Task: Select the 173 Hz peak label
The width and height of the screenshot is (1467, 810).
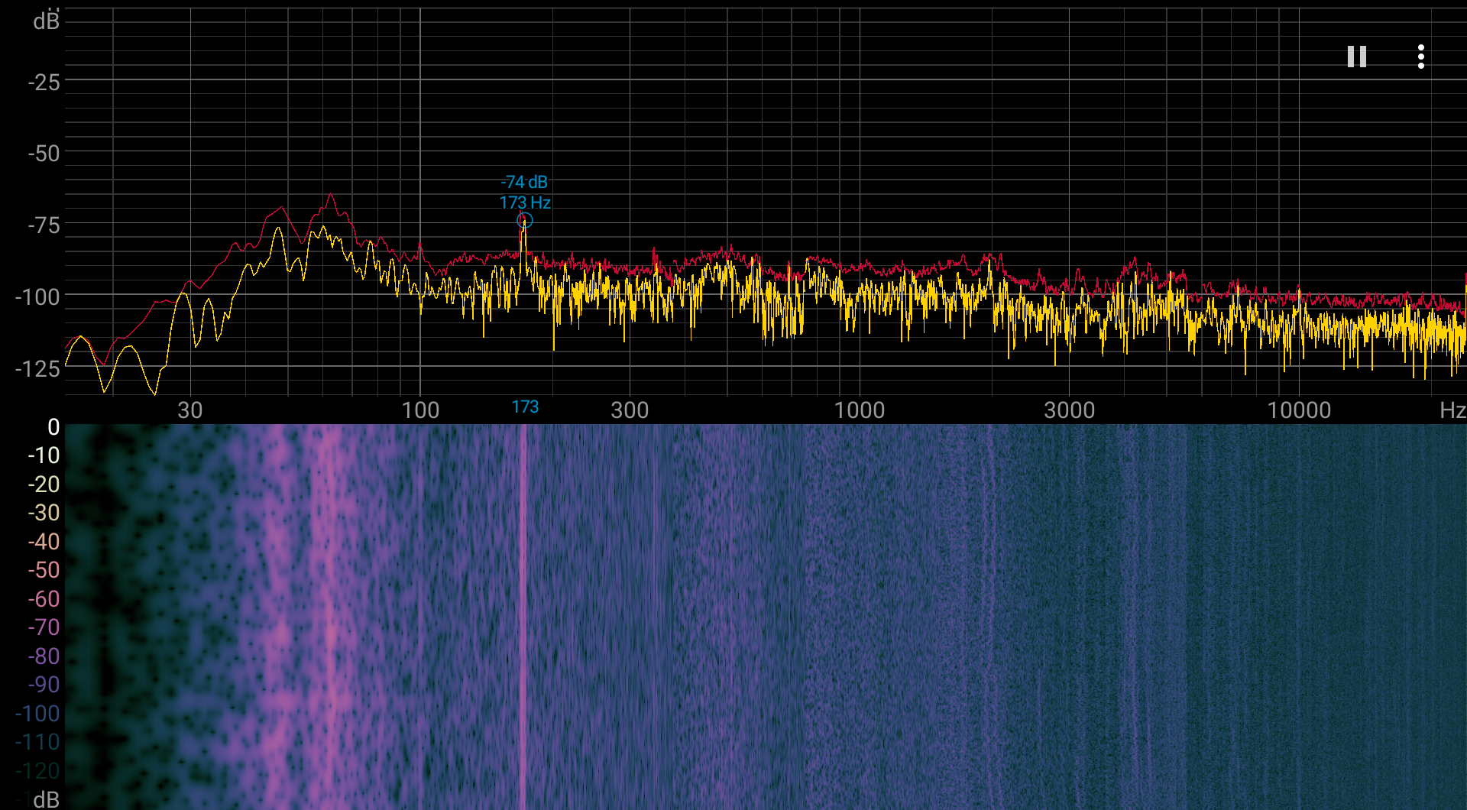Action: (x=525, y=202)
